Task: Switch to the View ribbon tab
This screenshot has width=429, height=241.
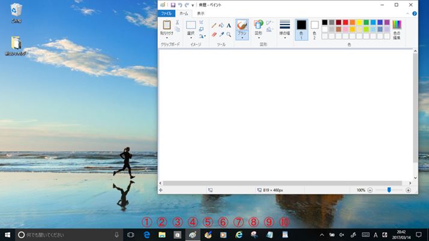Action: pos(200,13)
